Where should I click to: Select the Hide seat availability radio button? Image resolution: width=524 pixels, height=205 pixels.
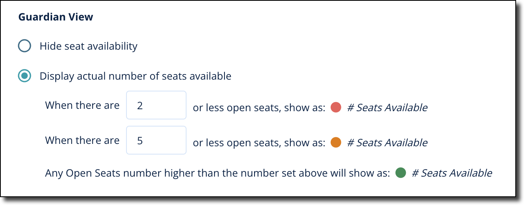point(25,47)
